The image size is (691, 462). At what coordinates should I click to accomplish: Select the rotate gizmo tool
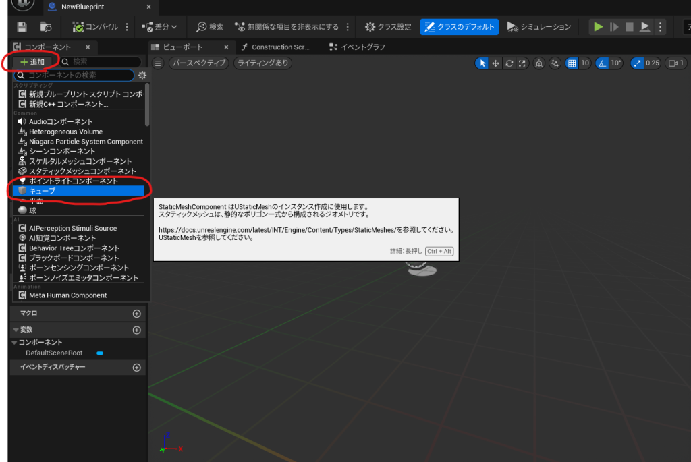[x=509, y=63]
